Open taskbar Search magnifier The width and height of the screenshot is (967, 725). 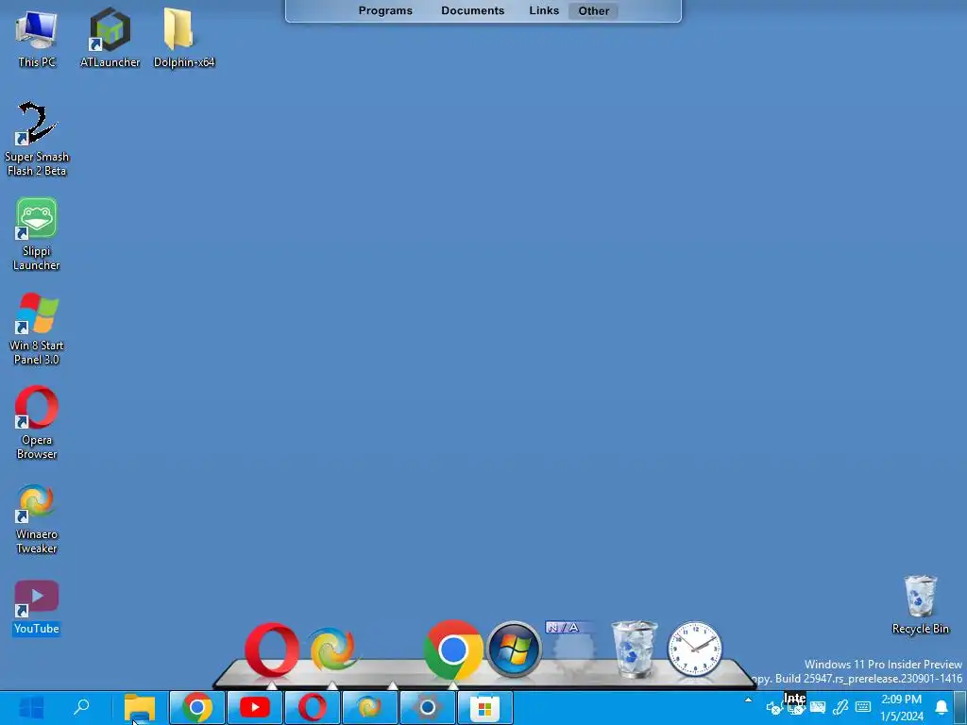tap(81, 708)
